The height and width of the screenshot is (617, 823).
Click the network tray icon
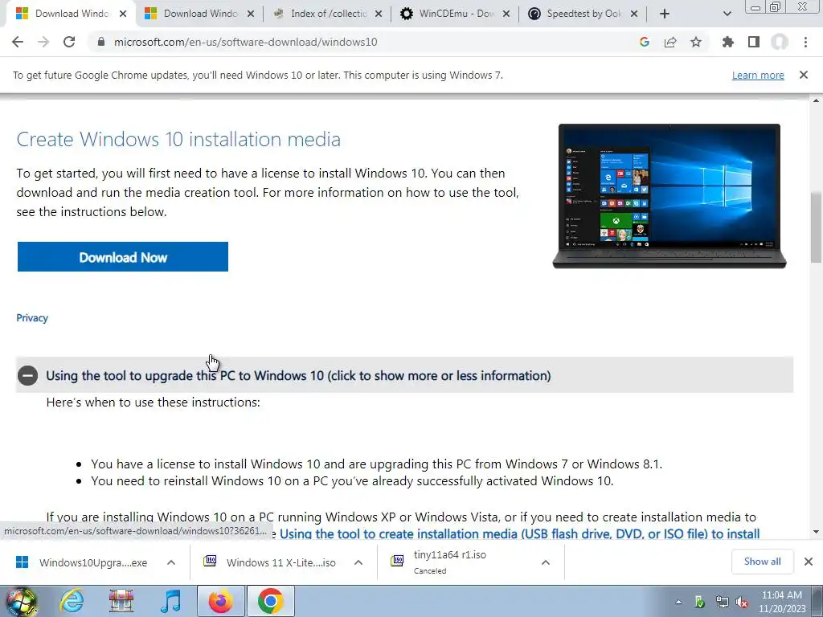[x=723, y=602]
